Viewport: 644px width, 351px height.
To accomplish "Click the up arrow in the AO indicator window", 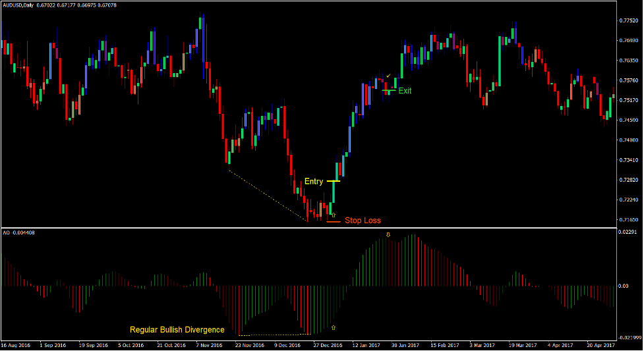I will 333,327.
